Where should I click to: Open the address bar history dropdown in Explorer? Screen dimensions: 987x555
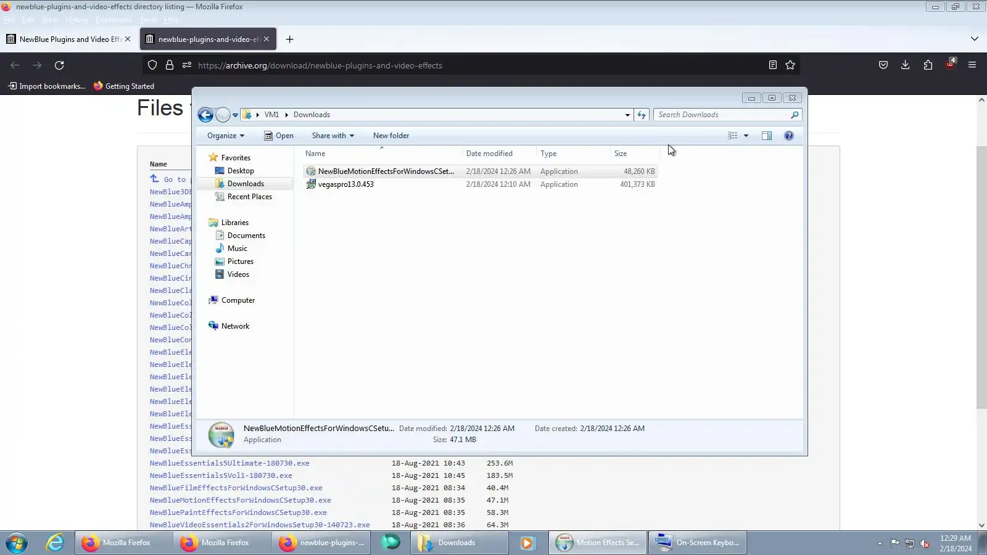click(x=627, y=115)
